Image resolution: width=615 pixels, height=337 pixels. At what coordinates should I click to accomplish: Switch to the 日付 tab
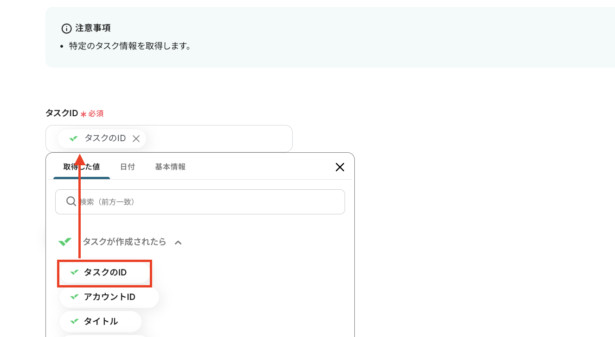pos(128,167)
